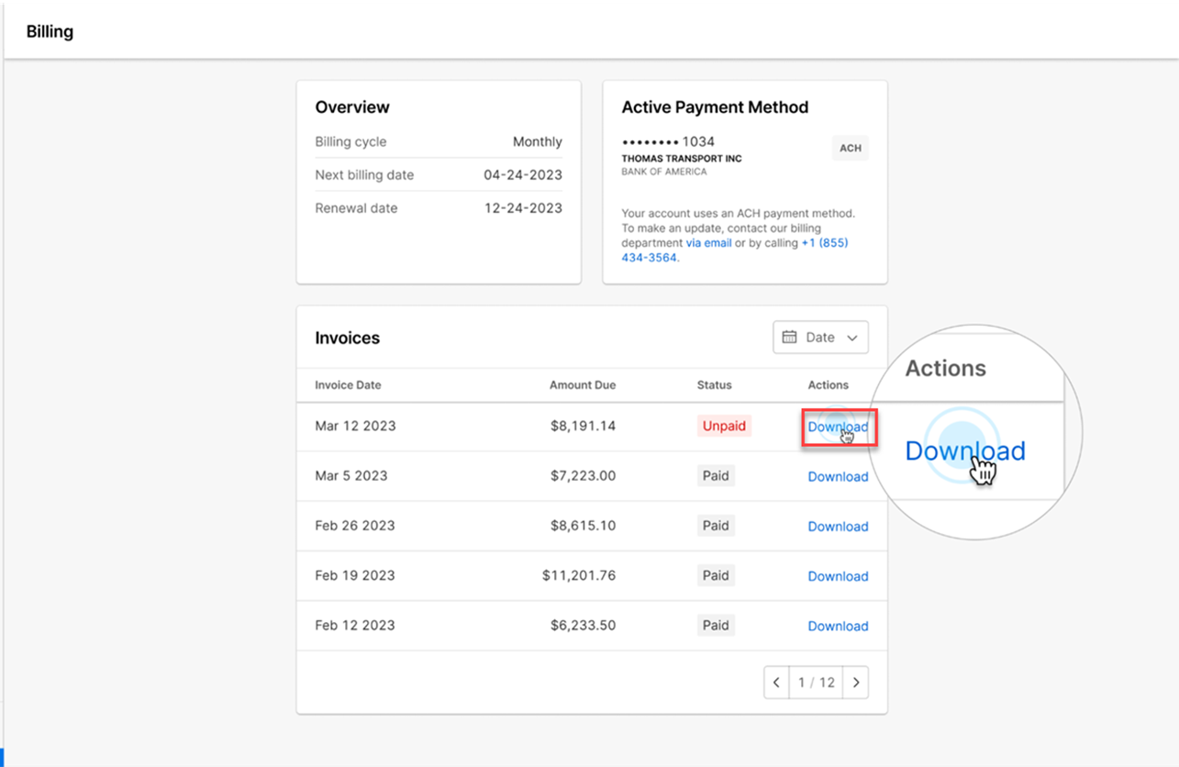
Task: Click the Billing cycle label
Action: coord(350,141)
